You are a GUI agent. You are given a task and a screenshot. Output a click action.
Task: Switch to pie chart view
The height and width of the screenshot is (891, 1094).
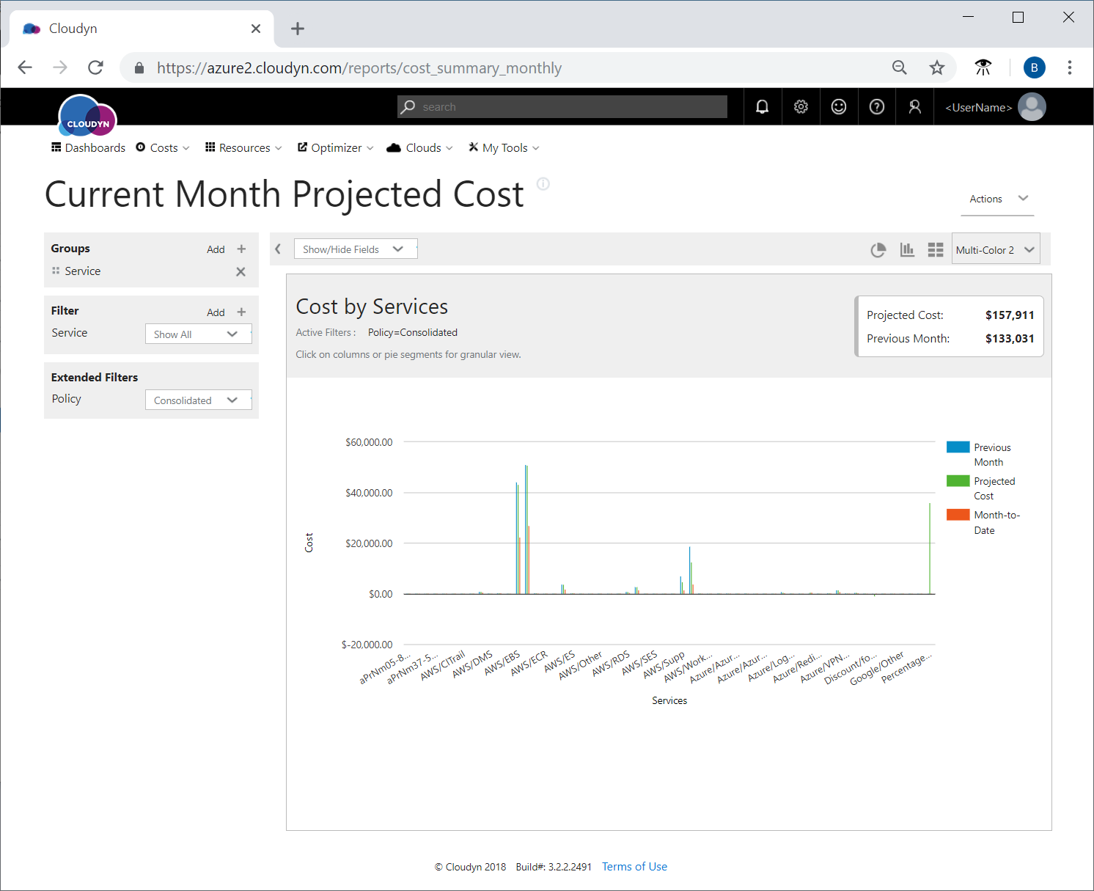(878, 249)
